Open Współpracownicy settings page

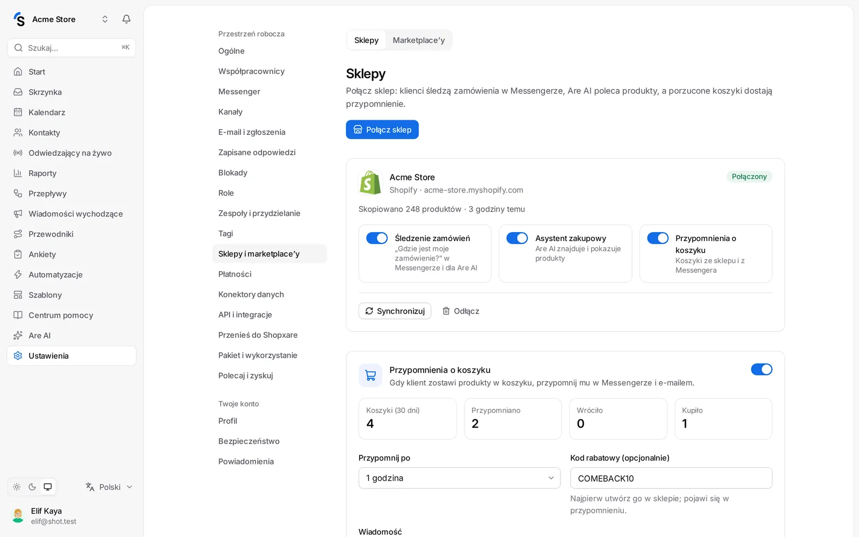269,71
